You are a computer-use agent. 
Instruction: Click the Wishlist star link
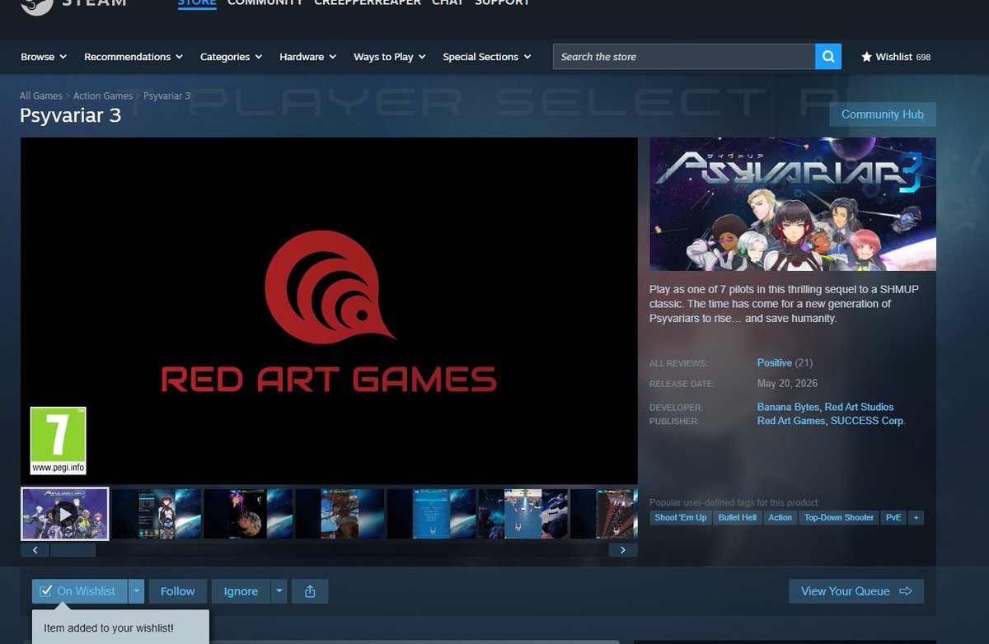[895, 57]
